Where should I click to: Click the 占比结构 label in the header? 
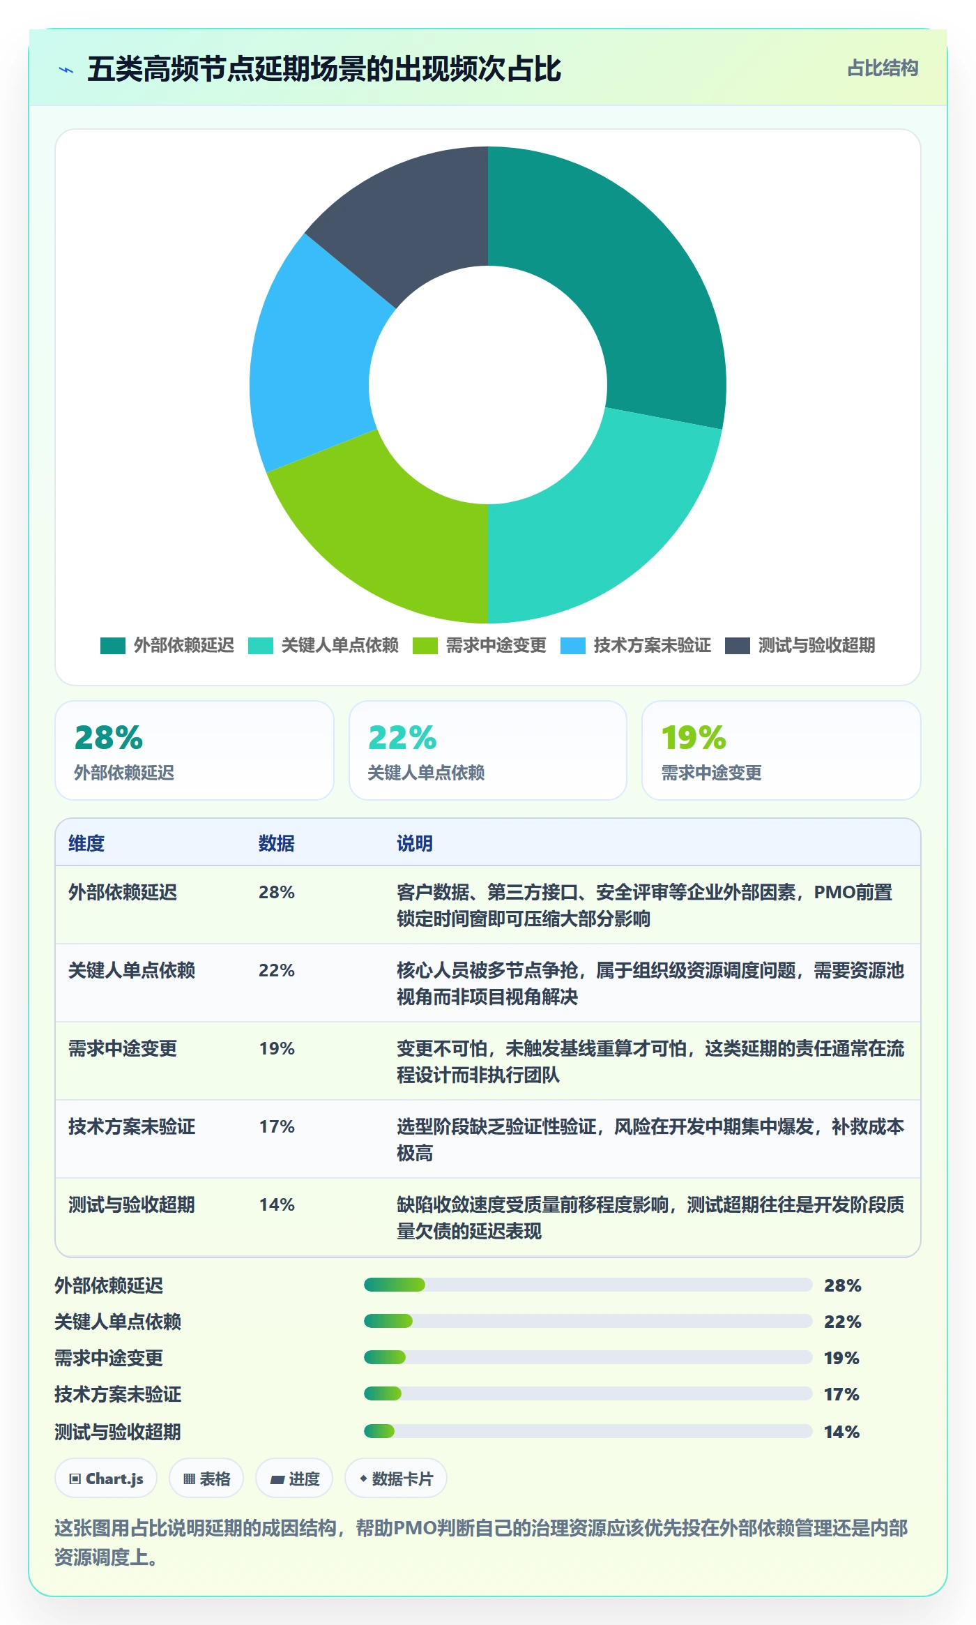(x=883, y=68)
